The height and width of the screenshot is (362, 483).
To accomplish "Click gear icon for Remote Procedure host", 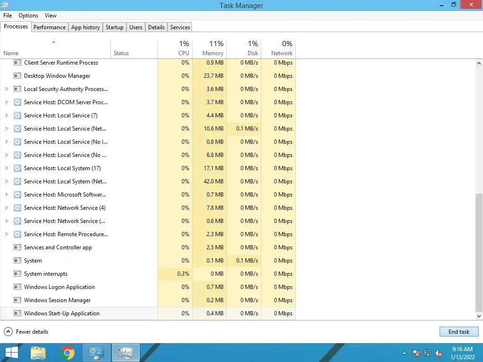I will (17, 234).
